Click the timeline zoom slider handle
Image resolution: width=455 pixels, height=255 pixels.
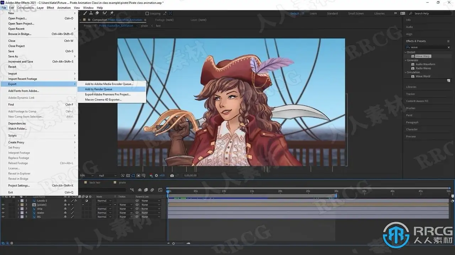pyautogui.click(x=173, y=243)
